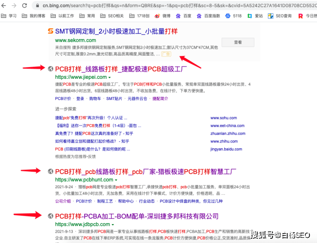Click www.eet-china.com source link
This screenshot has width=317, height=243.
(228, 126)
